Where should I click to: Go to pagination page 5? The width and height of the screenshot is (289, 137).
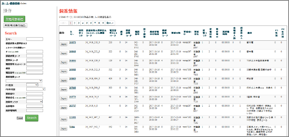point(87,23)
